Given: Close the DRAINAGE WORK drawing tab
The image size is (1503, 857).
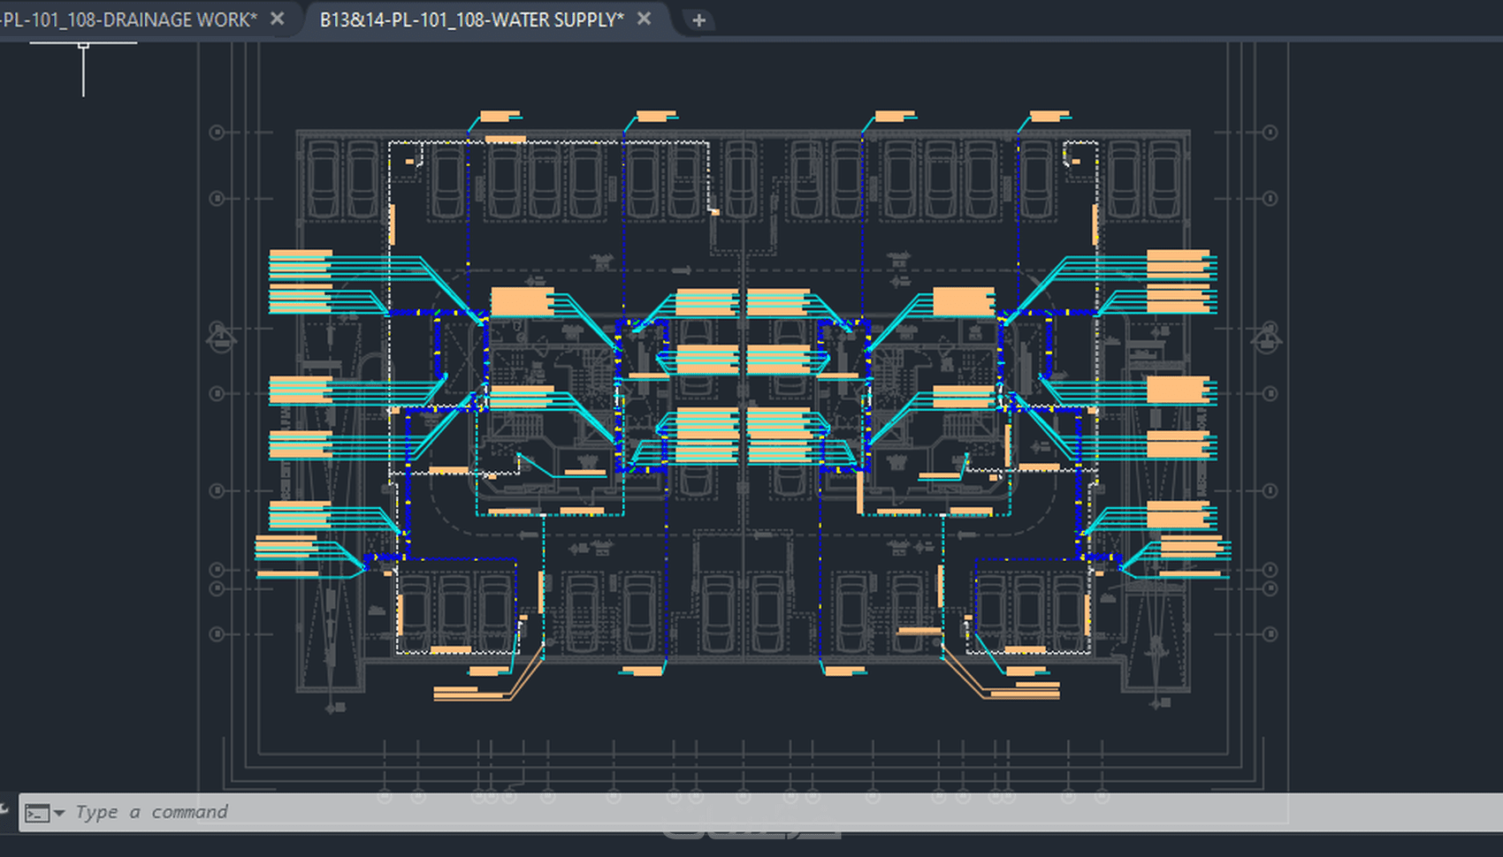Looking at the screenshot, I should pyautogui.click(x=278, y=19).
